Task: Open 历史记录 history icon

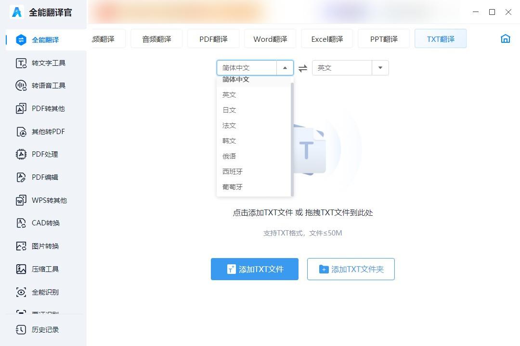Action: (x=21, y=330)
